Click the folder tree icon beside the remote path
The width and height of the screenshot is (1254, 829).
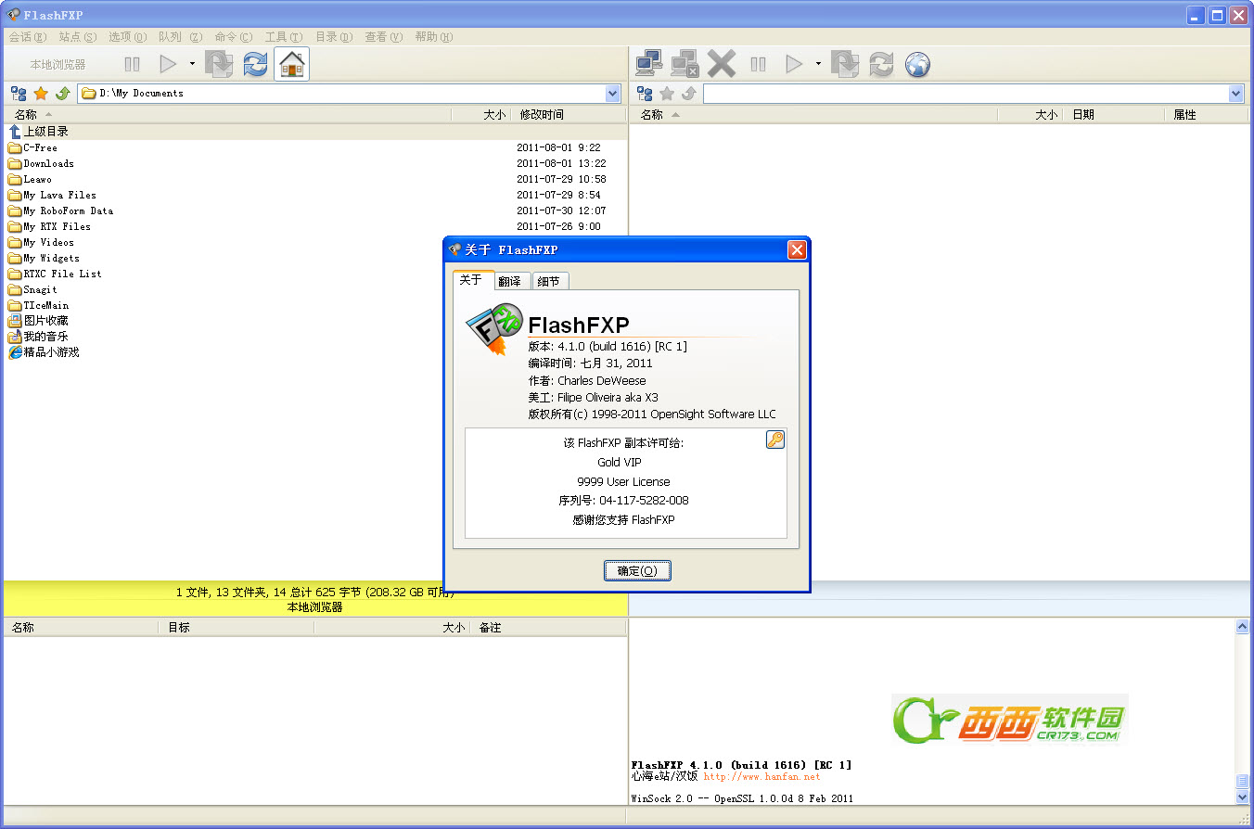tap(645, 94)
